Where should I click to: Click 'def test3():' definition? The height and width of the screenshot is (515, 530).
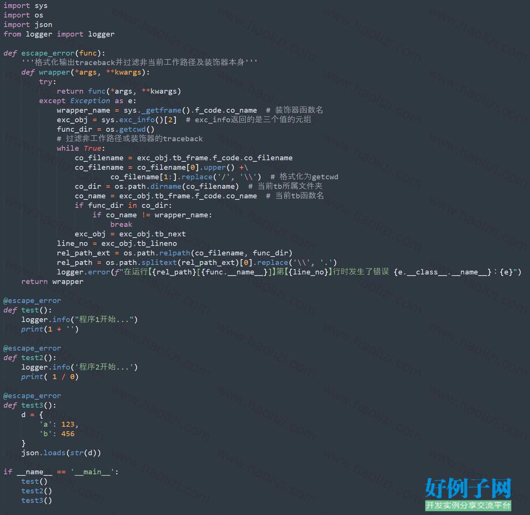tap(30, 405)
